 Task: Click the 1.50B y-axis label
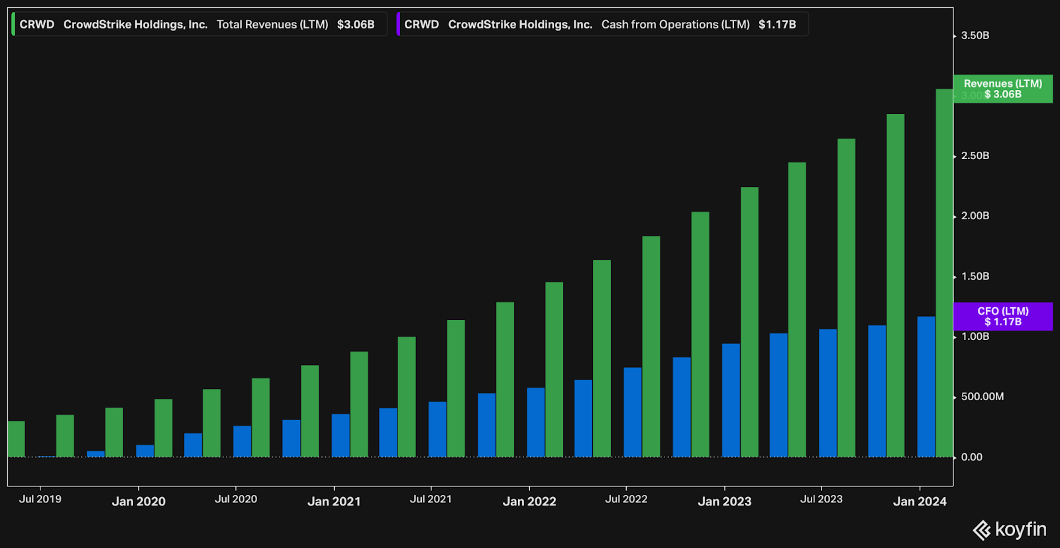975,276
